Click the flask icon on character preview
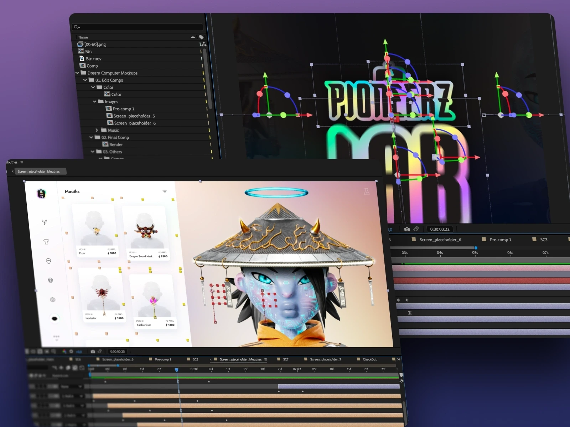This screenshot has height=427, width=570. [367, 191]
